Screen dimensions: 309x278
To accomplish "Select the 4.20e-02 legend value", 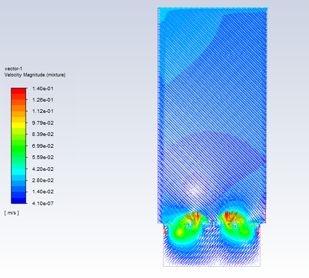I will [x=43, y=169].
